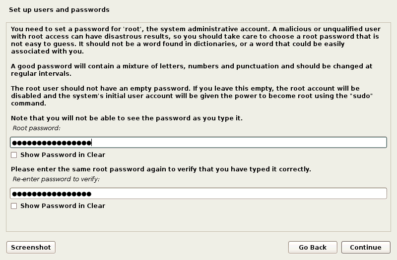Screen dimensions: 397x260
Task: Click the empty panel area below the second checkbox
Action: point(198,220)
